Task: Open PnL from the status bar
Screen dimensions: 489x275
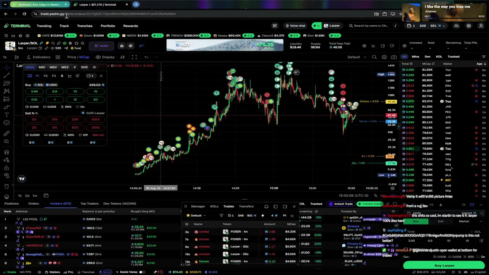Action: click(68, 272)
